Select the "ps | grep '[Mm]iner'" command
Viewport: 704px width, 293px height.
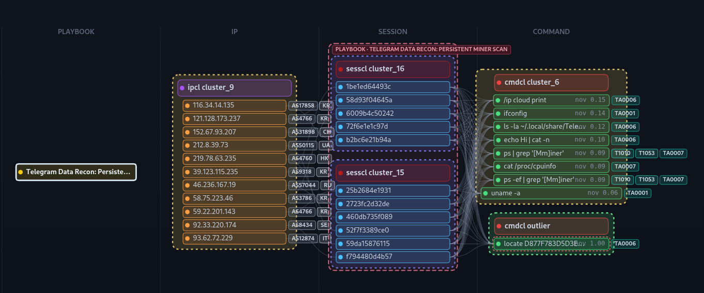coord(552,153)
